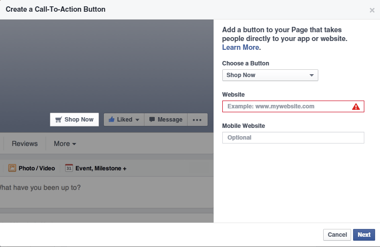This screenshot has width=380, height=247.
Task: Click the Message speech bubble icon
Action: tap(152, 120)
